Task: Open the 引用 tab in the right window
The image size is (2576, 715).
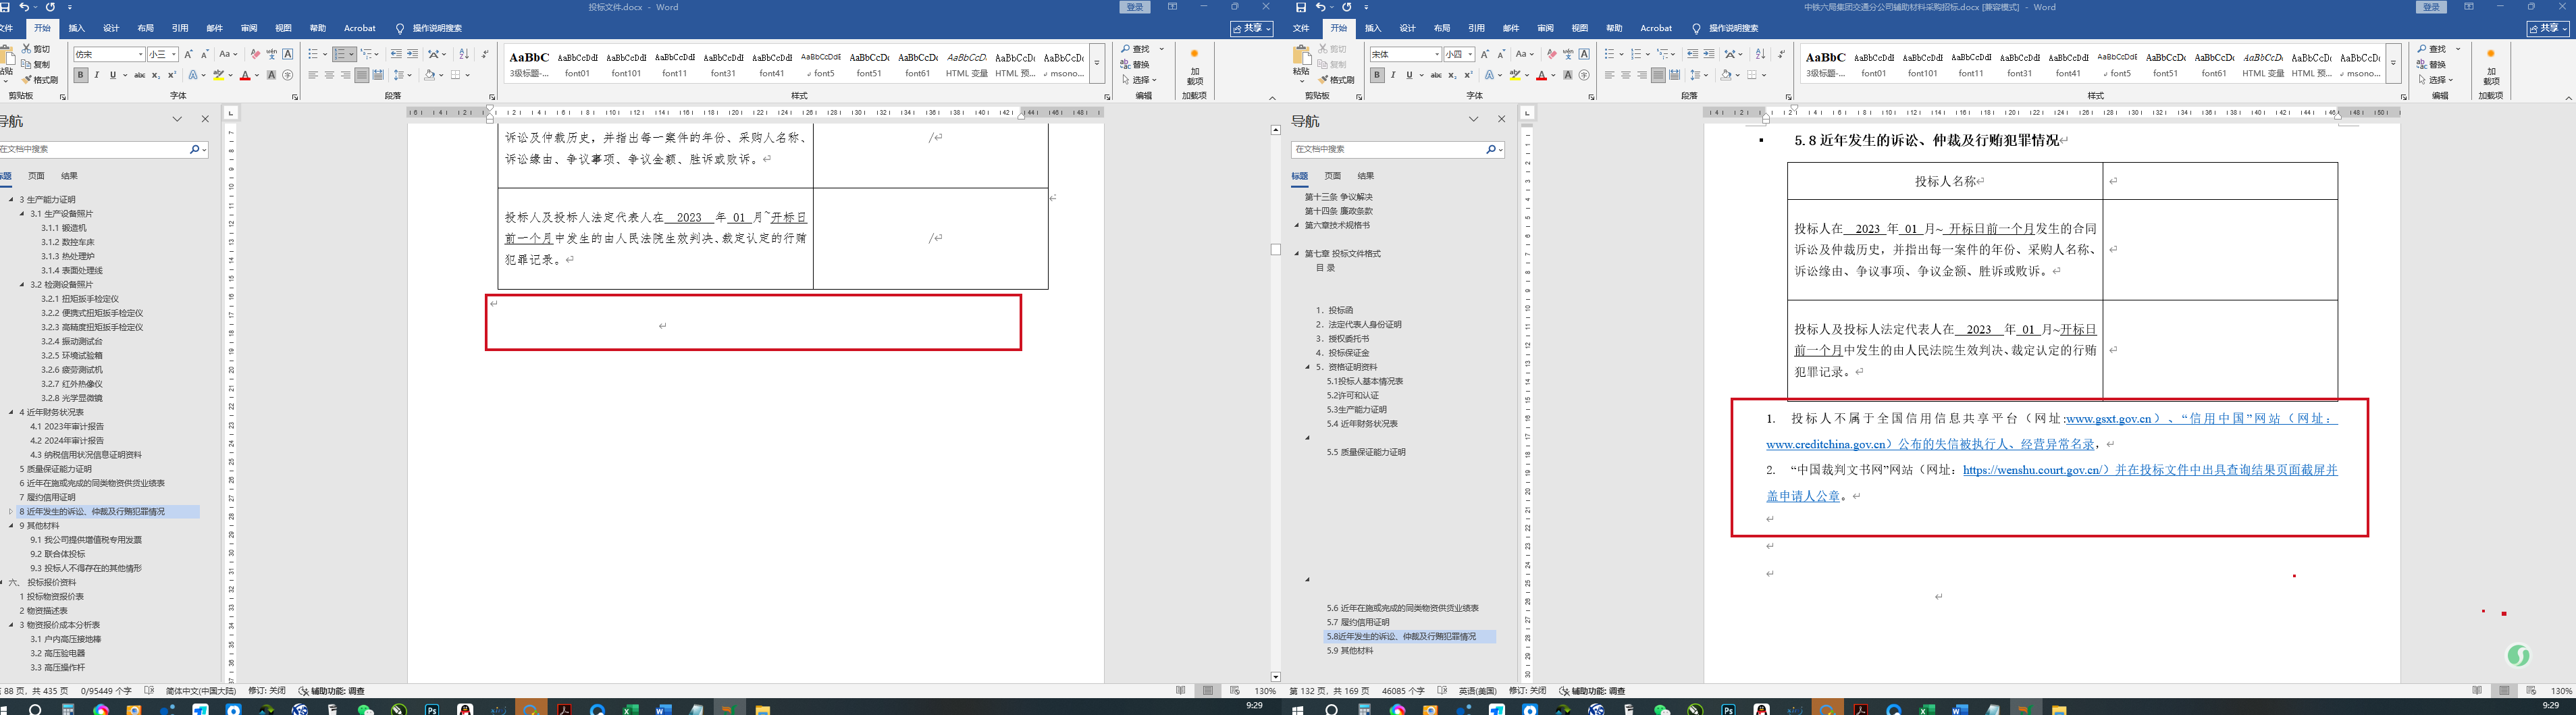Action: pyautogui.click(x=1476, y=28)
